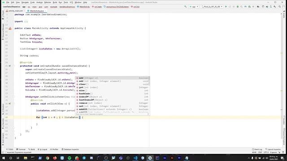Select set(int index, Integer element) suggestion
This screenshot has height=161, width=287.
[113, 106]
